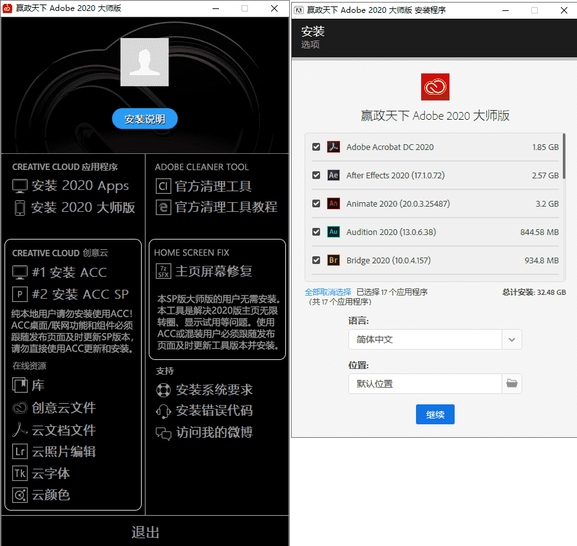The width and height of the screenshot is (577, 546).
Task: Select #1 安装 ACC entry
Action: point(68,272)
